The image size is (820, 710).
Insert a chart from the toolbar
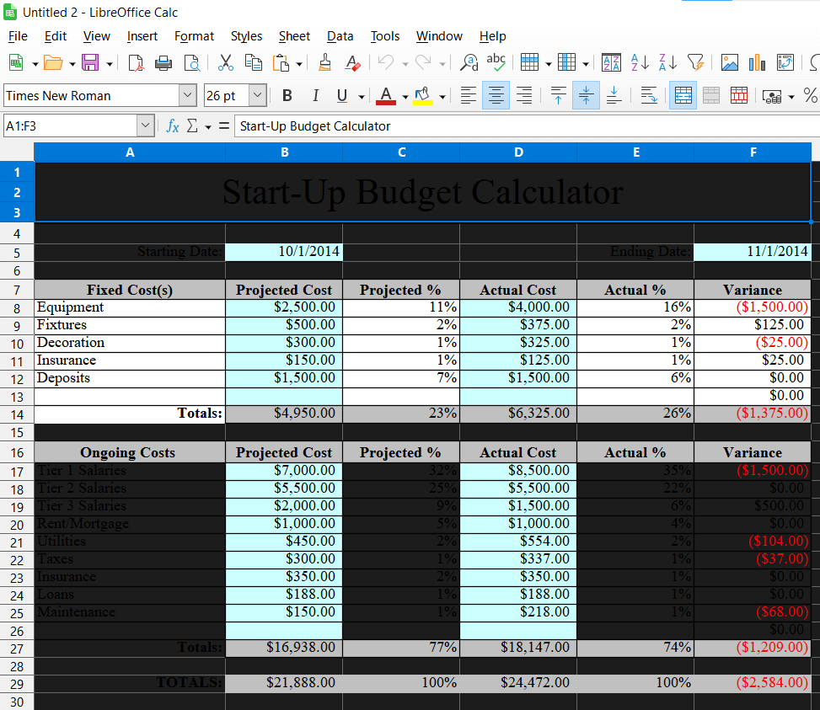pyautogui.click(x=757, y=62)
